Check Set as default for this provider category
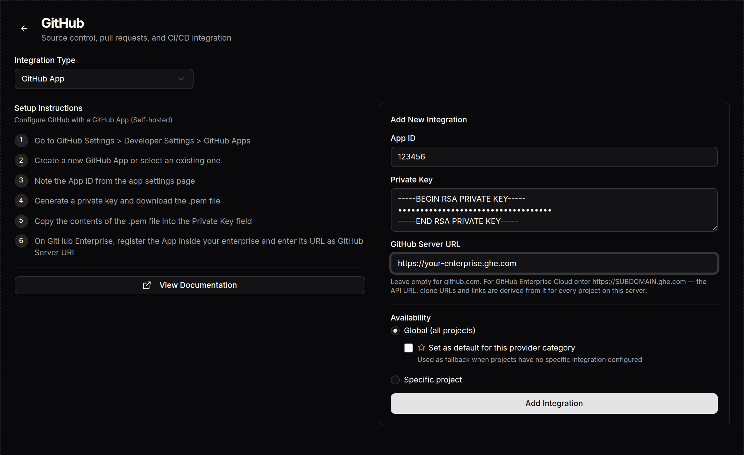 tap(409, 348)
